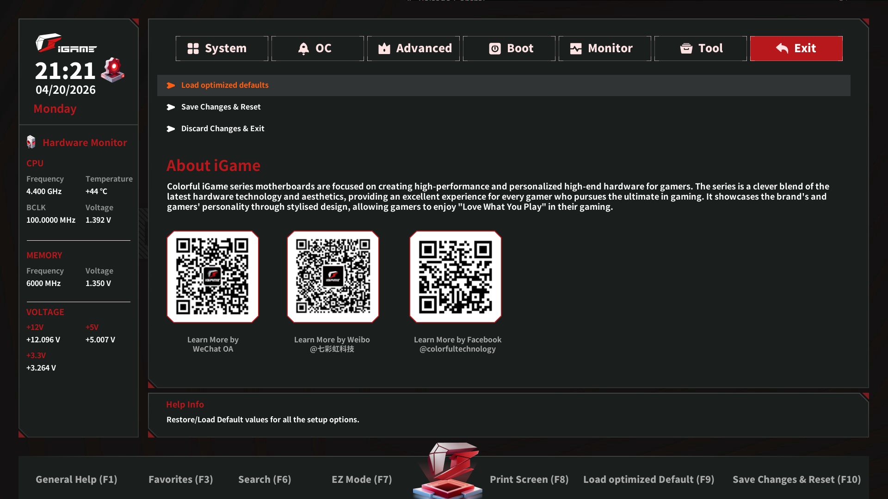Click the Boot power icon
888x499 pixels.
[495, 49]
